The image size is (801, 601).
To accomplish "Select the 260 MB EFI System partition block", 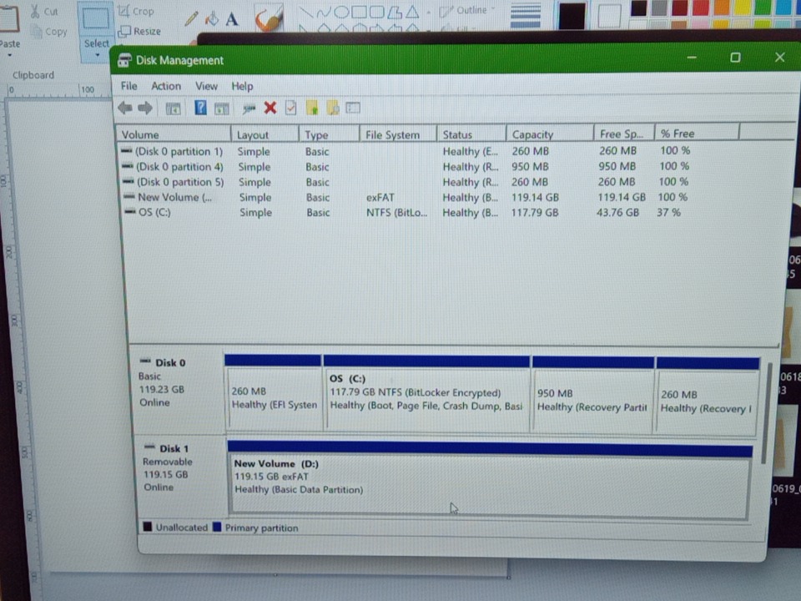I will (x=274, y=393).
